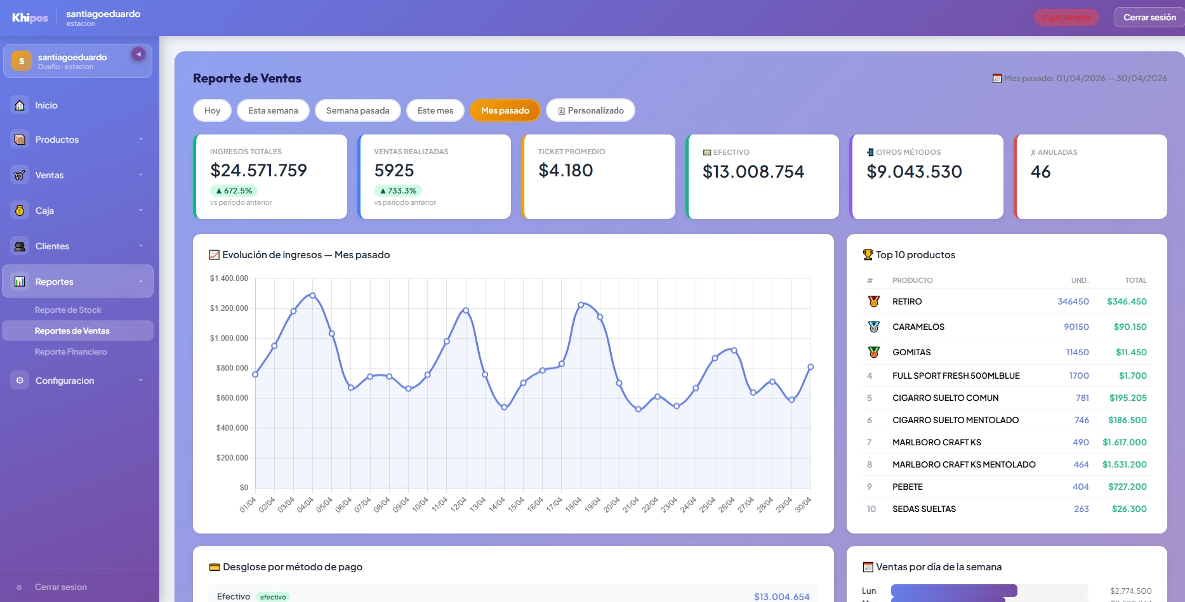Viewport: 1185px width, 602px height.
Task: Click the Otros Métodos card icon
Action: coord(870,152)
